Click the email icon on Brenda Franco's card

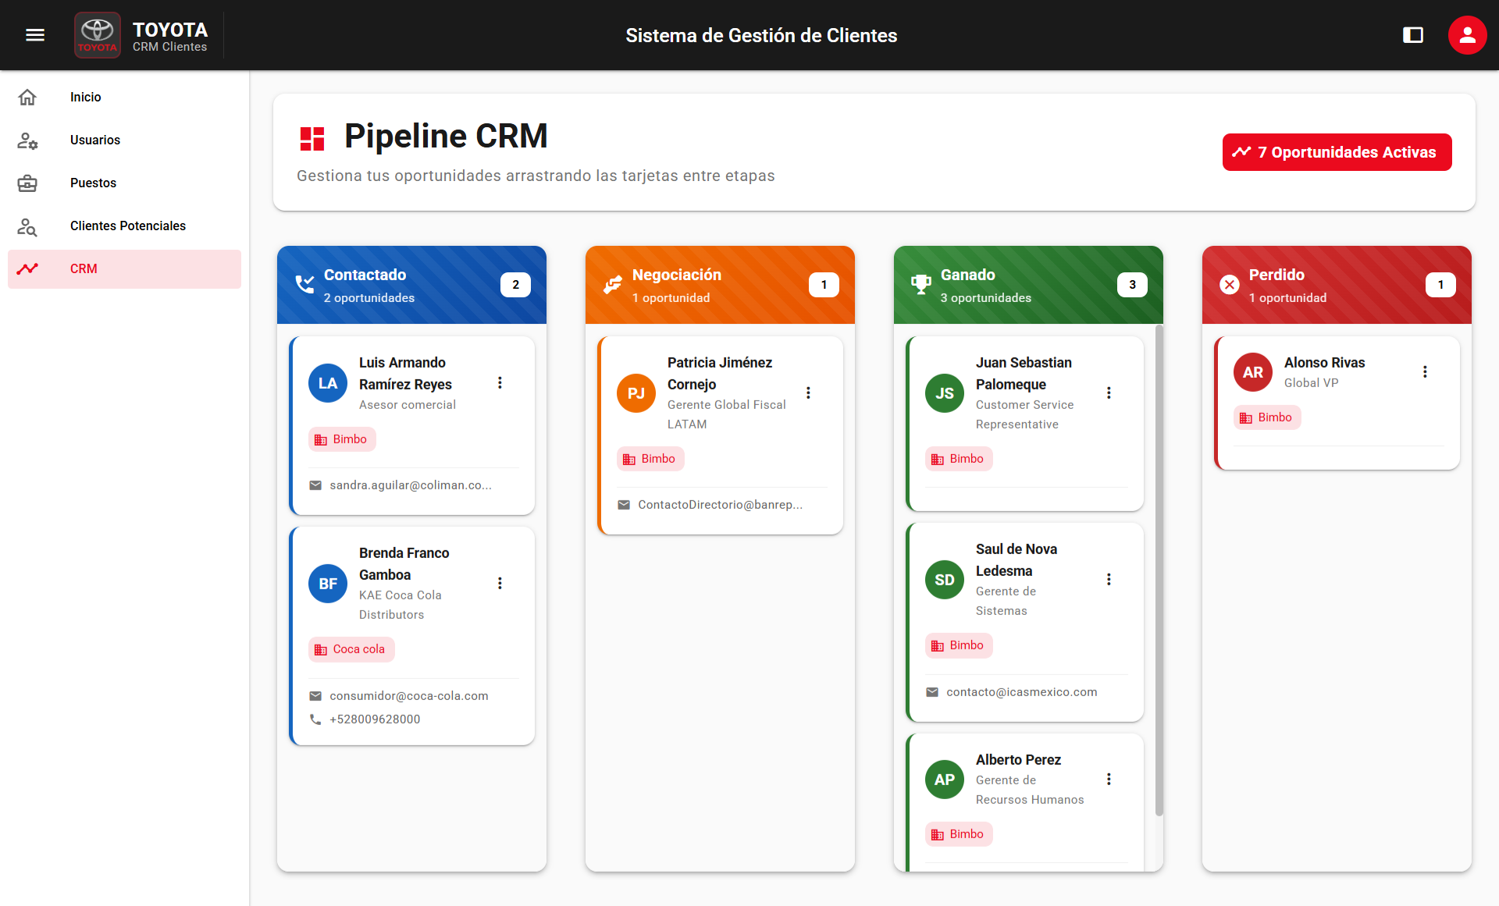315,695
